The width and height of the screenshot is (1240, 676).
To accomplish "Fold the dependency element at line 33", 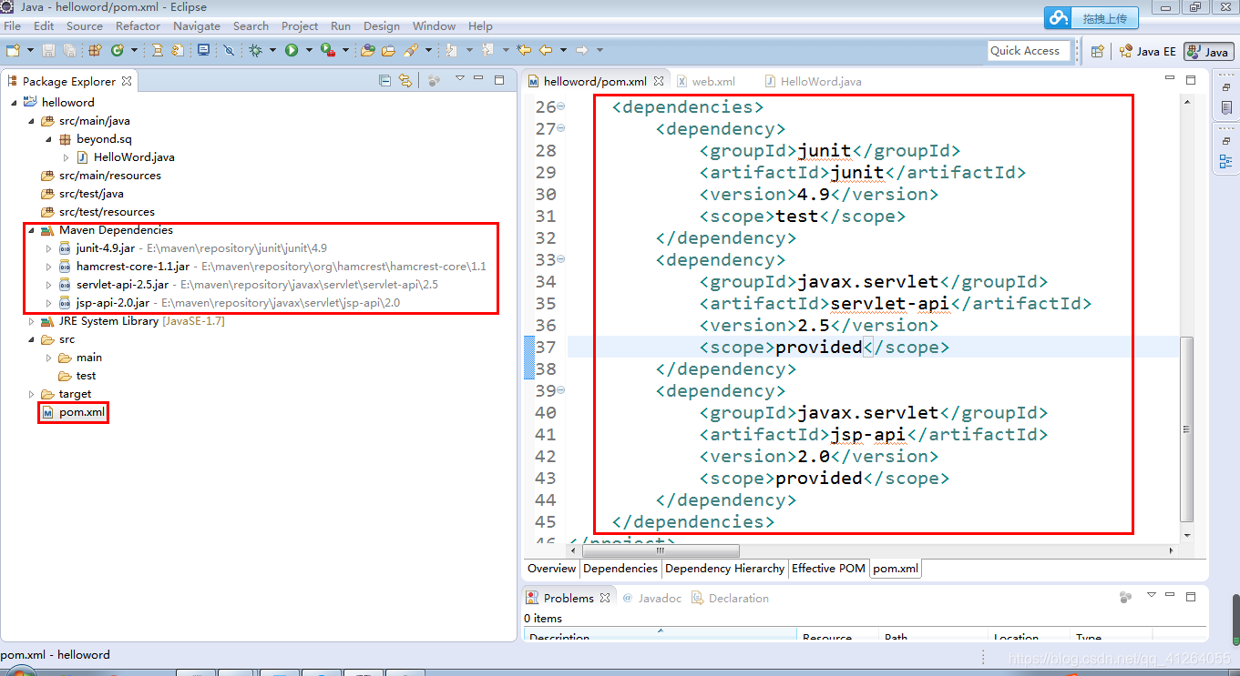I will point(561,260).
